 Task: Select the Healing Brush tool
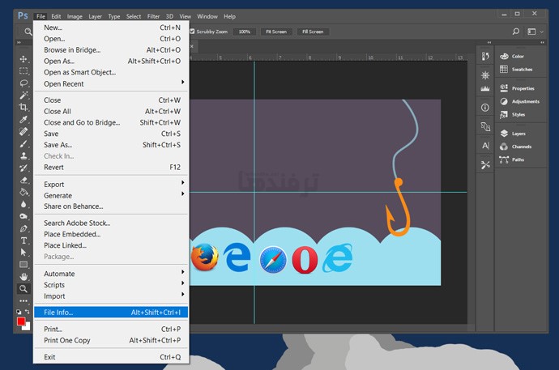coord(23,131)
